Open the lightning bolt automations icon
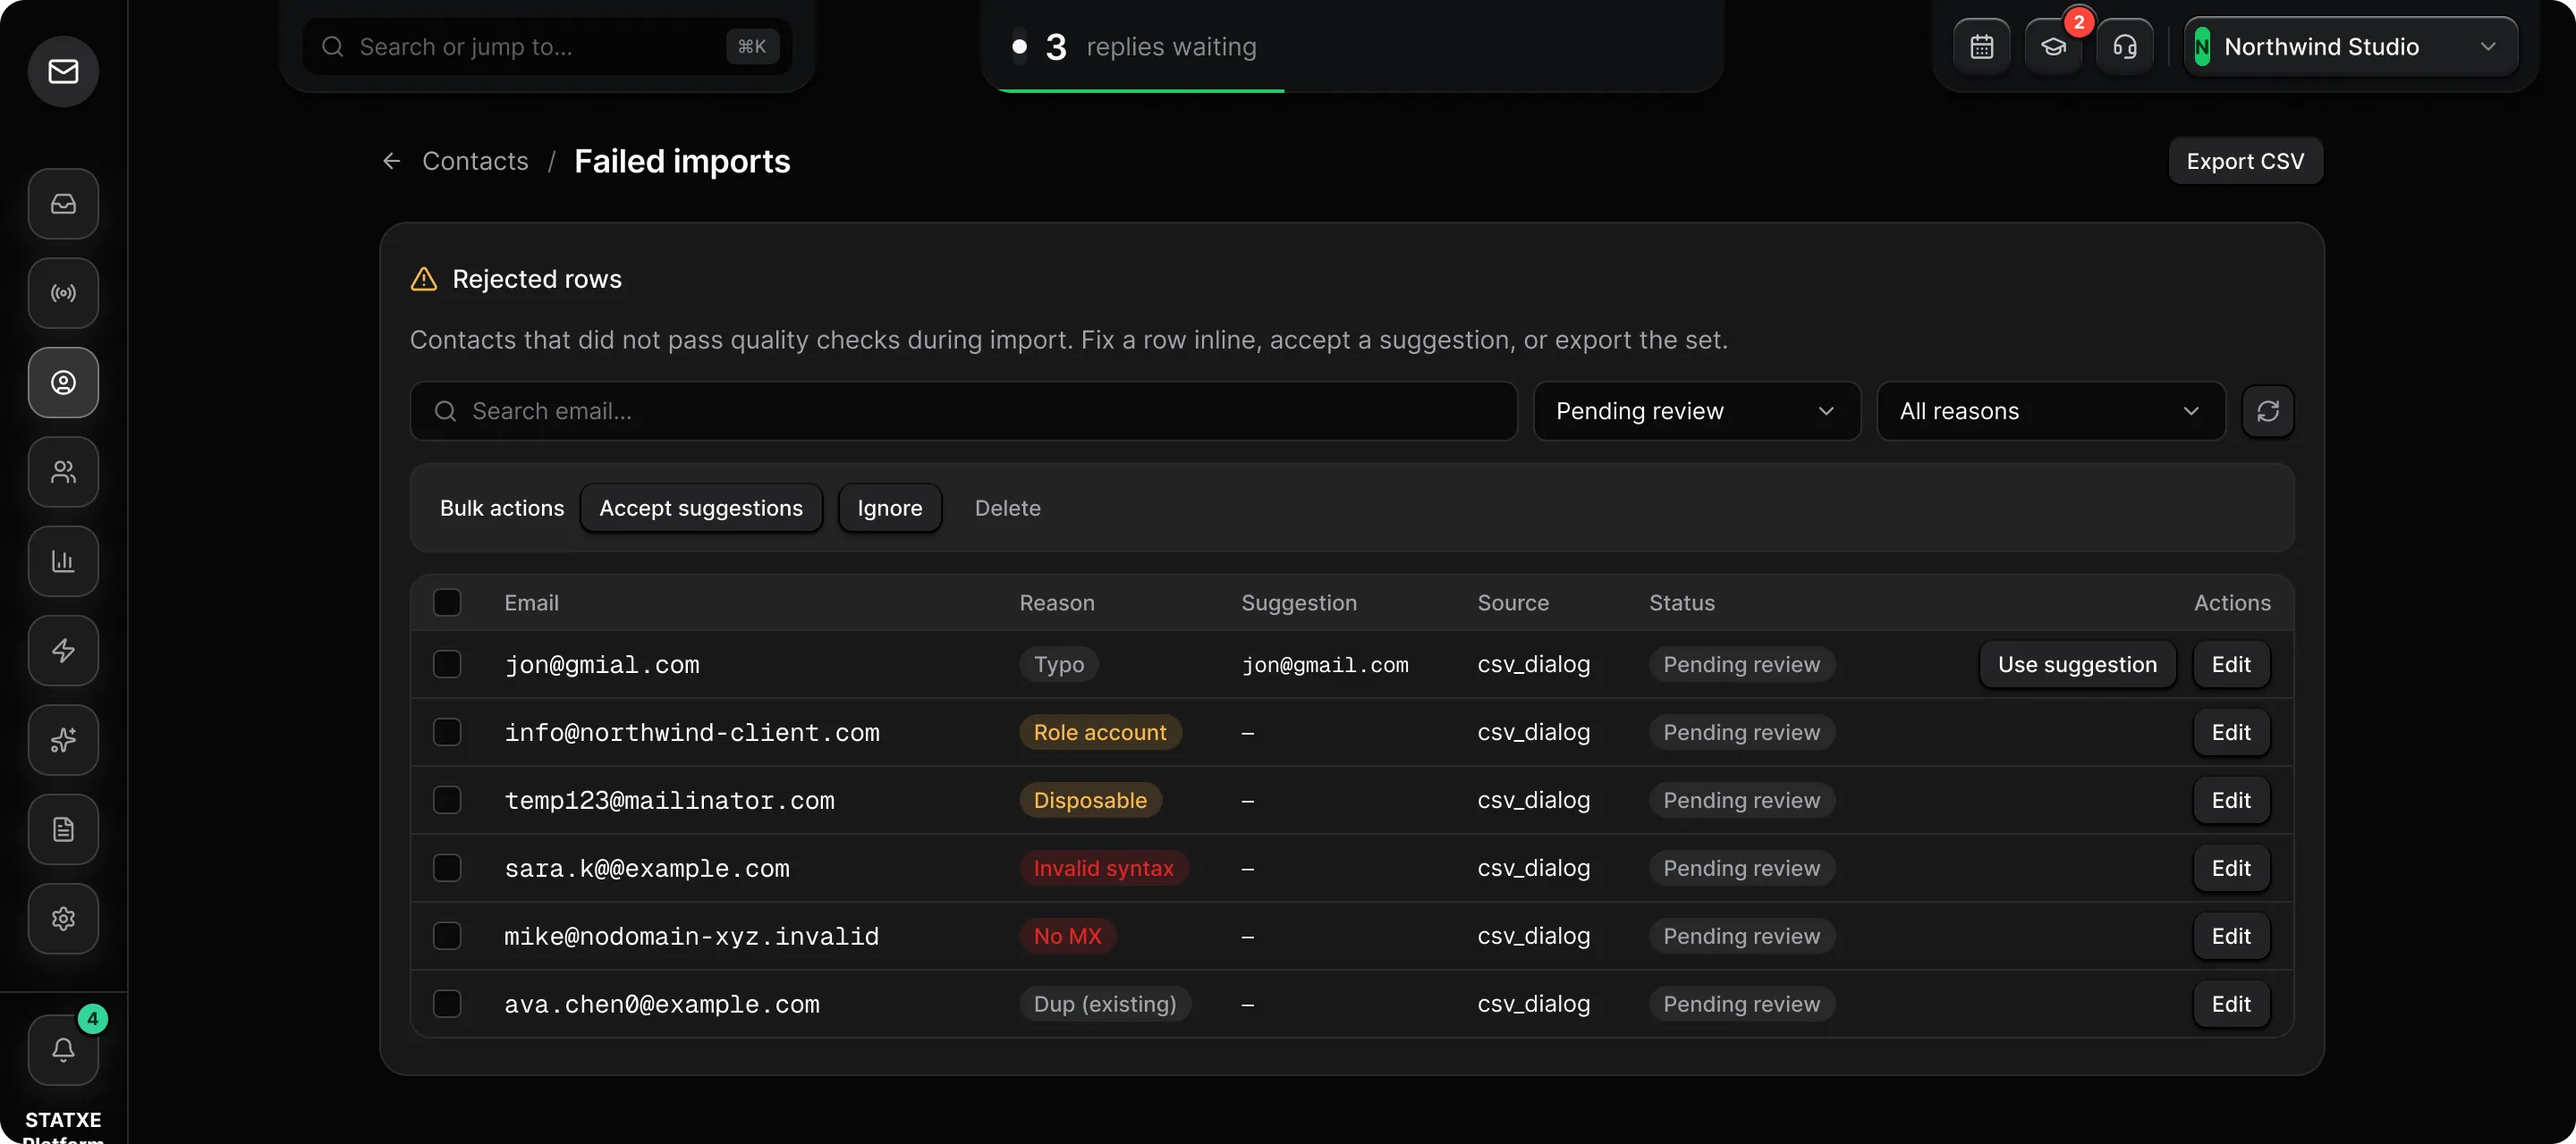Image resolution: width=2576 pixels, height=1144 pixels. pos(63,651)
